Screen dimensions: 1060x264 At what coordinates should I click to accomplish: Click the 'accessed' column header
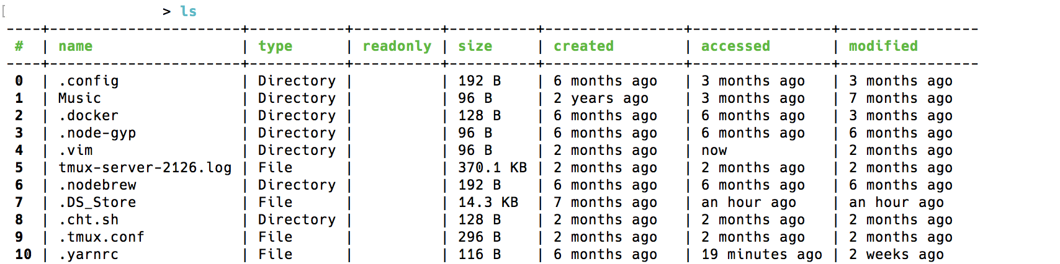[735, 46]
